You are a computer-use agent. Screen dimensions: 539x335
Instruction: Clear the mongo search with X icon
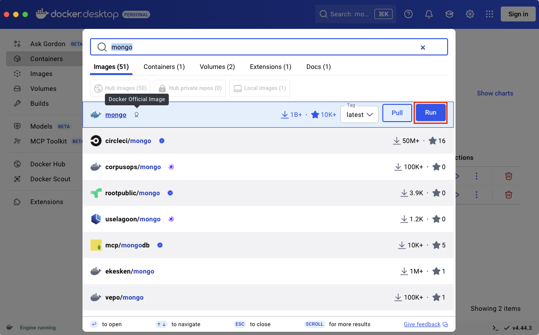[423, 48]
